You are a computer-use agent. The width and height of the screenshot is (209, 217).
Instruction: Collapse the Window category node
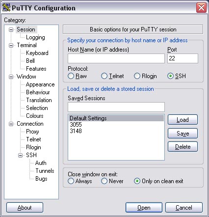pyautogui.click(x=11, y=77)
